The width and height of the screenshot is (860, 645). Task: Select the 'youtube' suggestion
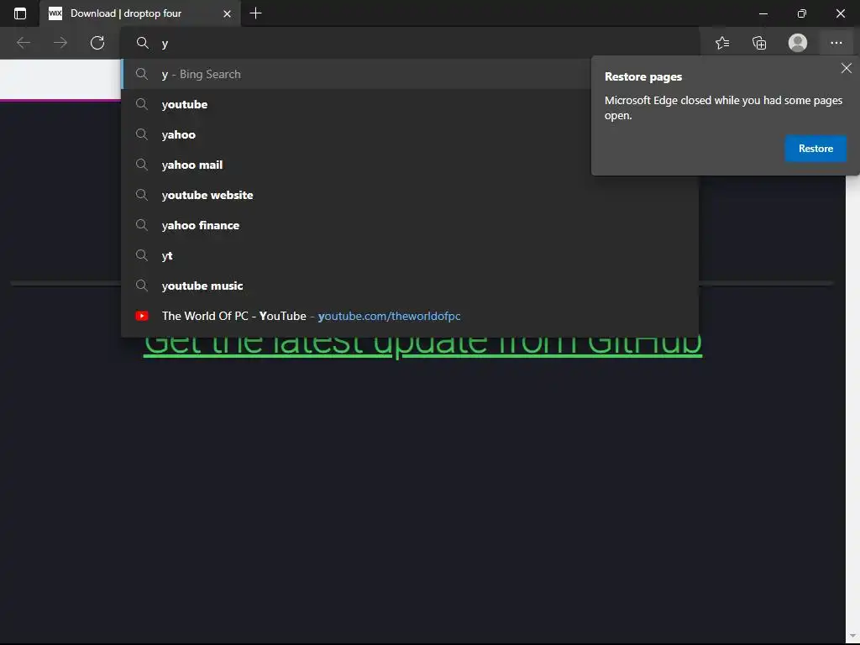410,104
